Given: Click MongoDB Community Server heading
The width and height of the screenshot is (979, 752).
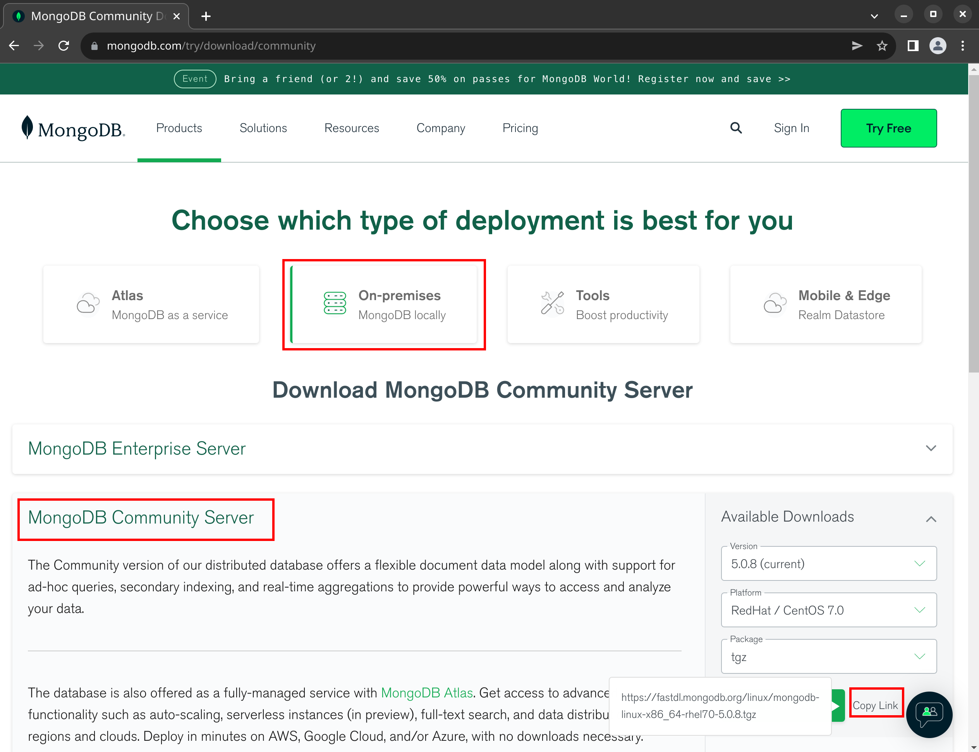Looking at the screenshot, I should click(141, 517).
